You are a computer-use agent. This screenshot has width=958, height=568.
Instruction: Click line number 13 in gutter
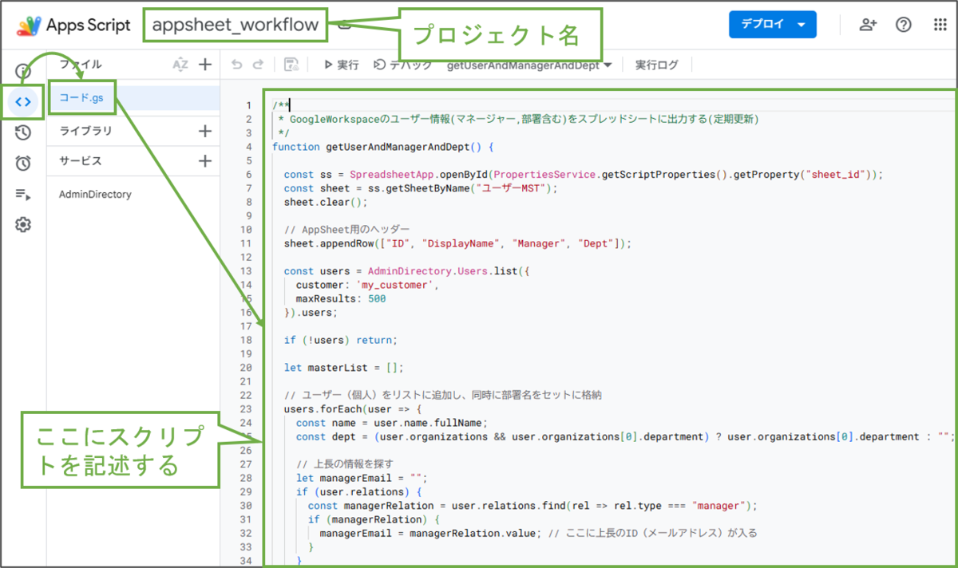[247, 271]
